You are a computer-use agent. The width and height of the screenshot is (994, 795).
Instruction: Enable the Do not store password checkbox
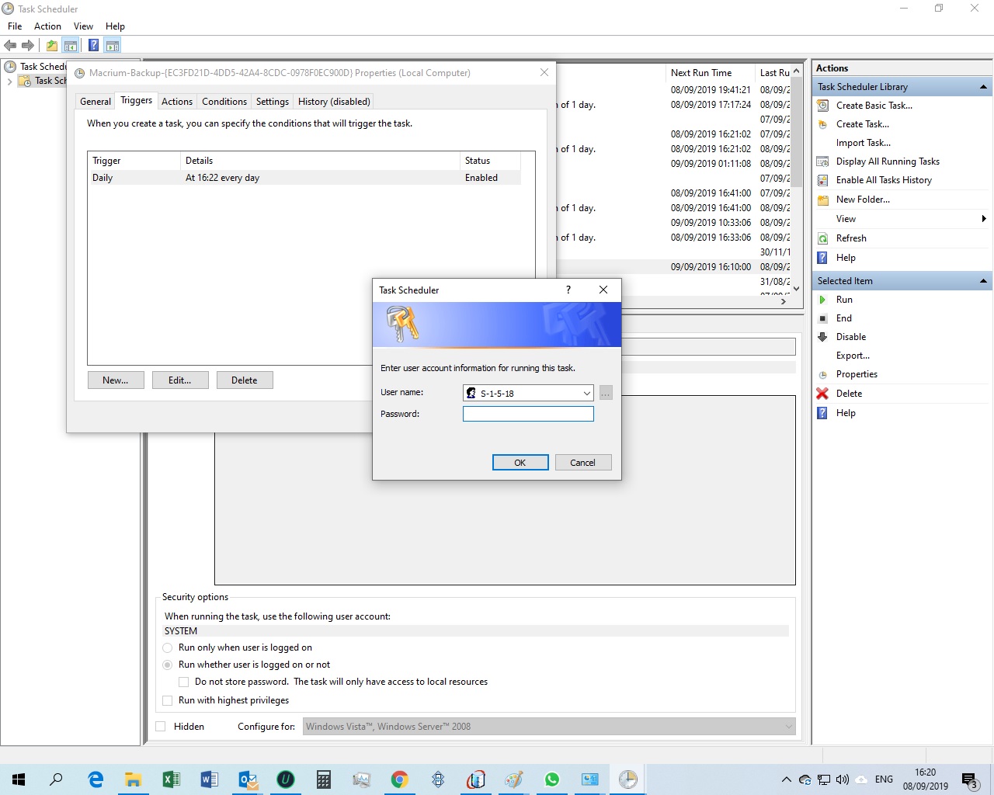pos(184,682)
